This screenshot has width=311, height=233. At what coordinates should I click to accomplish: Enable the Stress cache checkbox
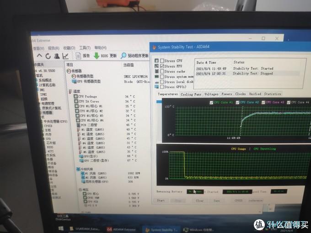[x=162, y=71]
